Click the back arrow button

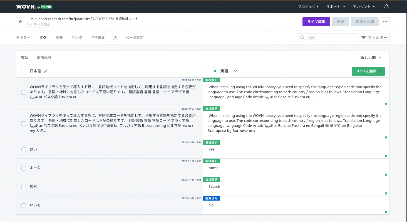click(x=21, y=22)
